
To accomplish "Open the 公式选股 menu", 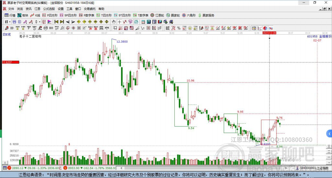I will click(x=49, y=9).
